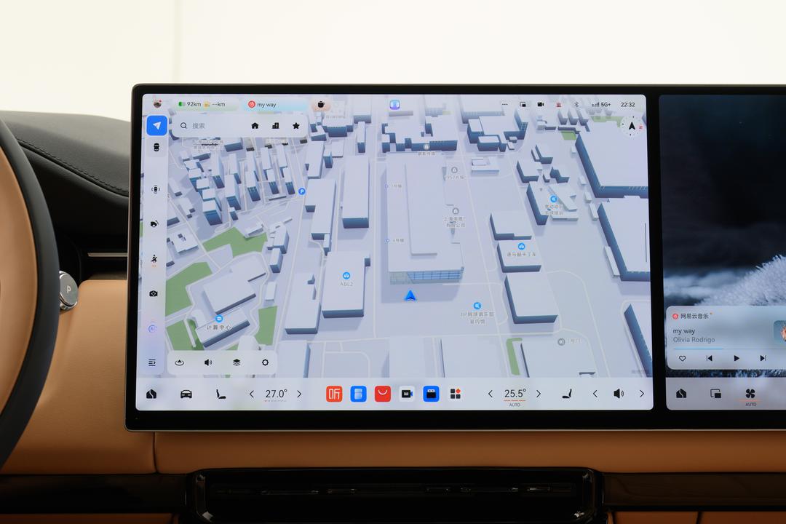Toggle the navigation voice speaker on map toolbar
This screenshot has height=524, width=786.
[x=208, y=362]
